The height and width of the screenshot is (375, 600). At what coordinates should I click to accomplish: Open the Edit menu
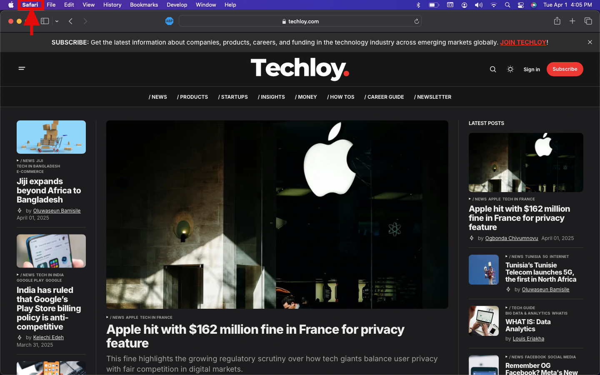[69, 5]
